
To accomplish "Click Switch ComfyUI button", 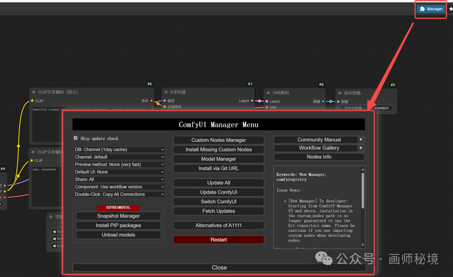I will [x=219, y=202].
